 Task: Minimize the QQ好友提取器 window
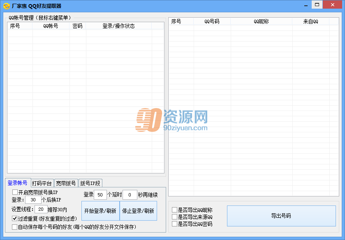[306, 5]
